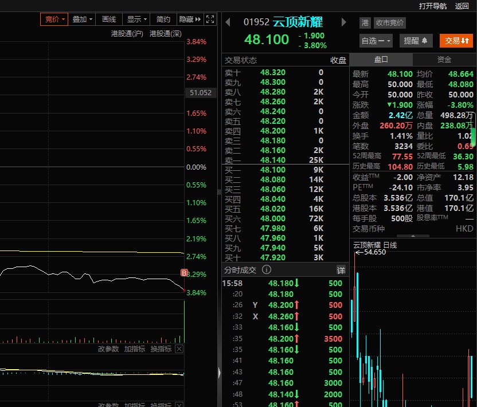This screenshot has width=477, height=407.
Task: Click the fullscreen expand icon
Action: point(210,19)
